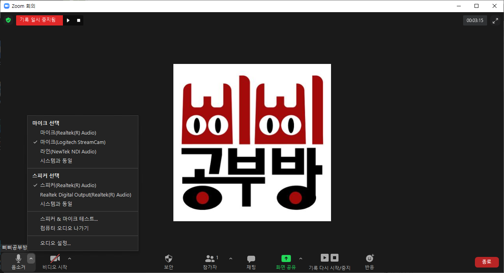Click the bottom toolbar record play icon
This screenshot has width=504, height=273.
point(324,258)
